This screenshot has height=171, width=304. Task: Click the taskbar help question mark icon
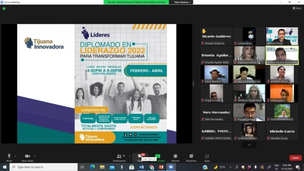pyautogui.click(x=205, y=167)
